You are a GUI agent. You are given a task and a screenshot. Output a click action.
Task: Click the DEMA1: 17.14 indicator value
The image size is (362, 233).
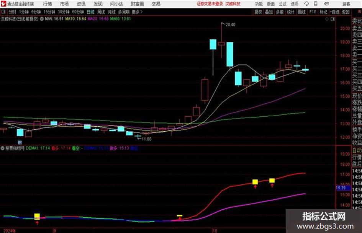pyautogui.click(x=38, y=148)
